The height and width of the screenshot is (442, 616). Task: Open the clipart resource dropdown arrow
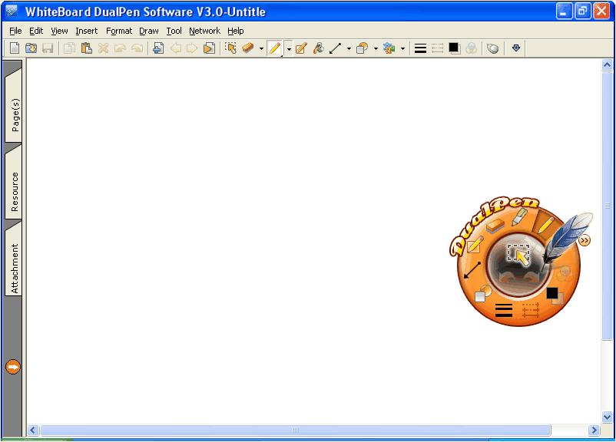tap(402, 48)
